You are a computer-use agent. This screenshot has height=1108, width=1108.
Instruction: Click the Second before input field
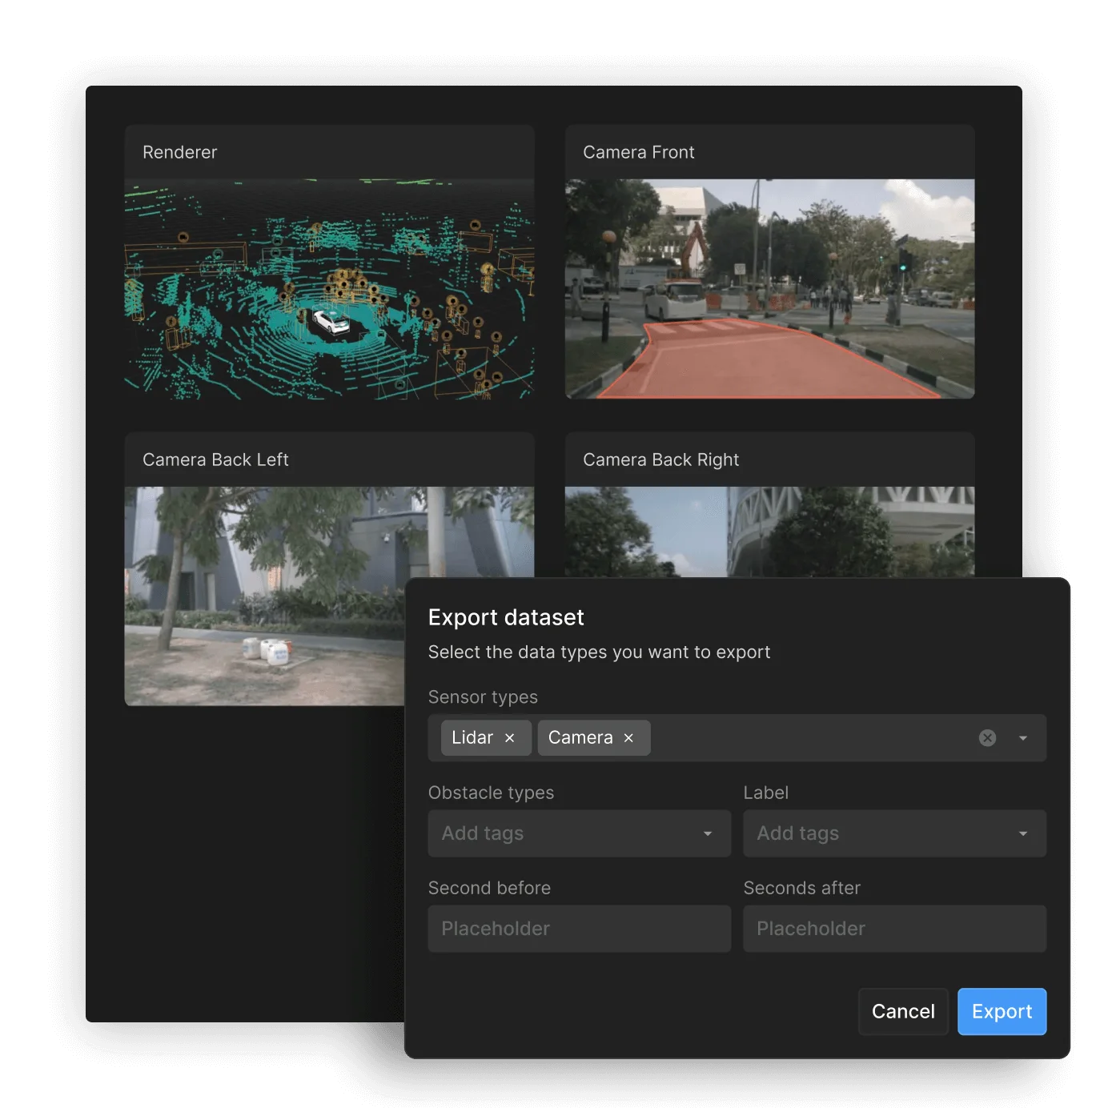(578, 929)
